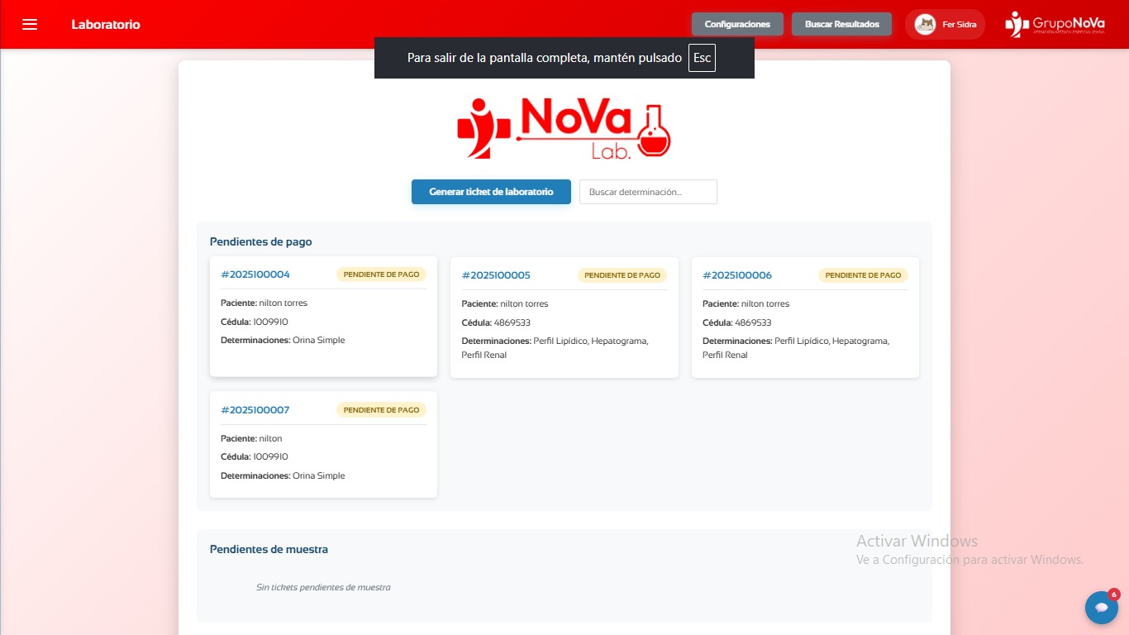Click Pendiente de Pago badge on ticket #2025100006
This screenshot has height=635, width=1129.
coord(863,275)
